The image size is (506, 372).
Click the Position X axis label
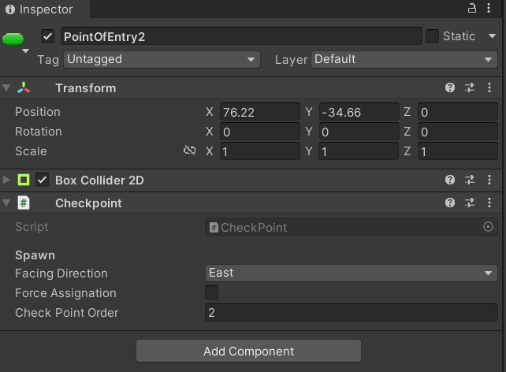coord(210,112)
